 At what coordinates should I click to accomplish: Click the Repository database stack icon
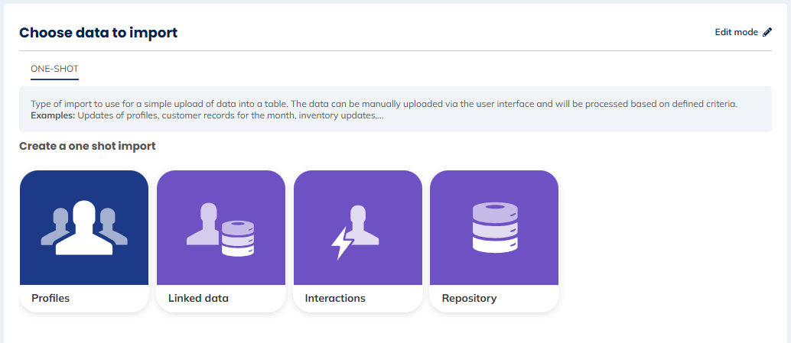point(494,228)
